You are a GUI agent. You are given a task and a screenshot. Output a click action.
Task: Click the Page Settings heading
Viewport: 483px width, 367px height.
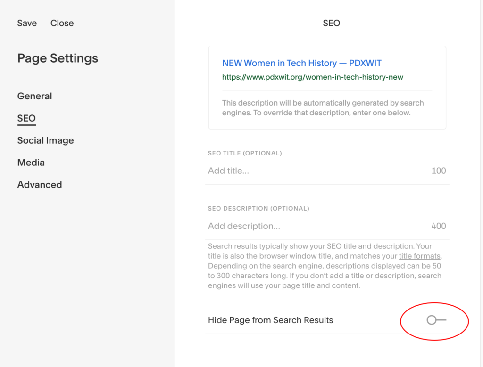click(58, 58)
